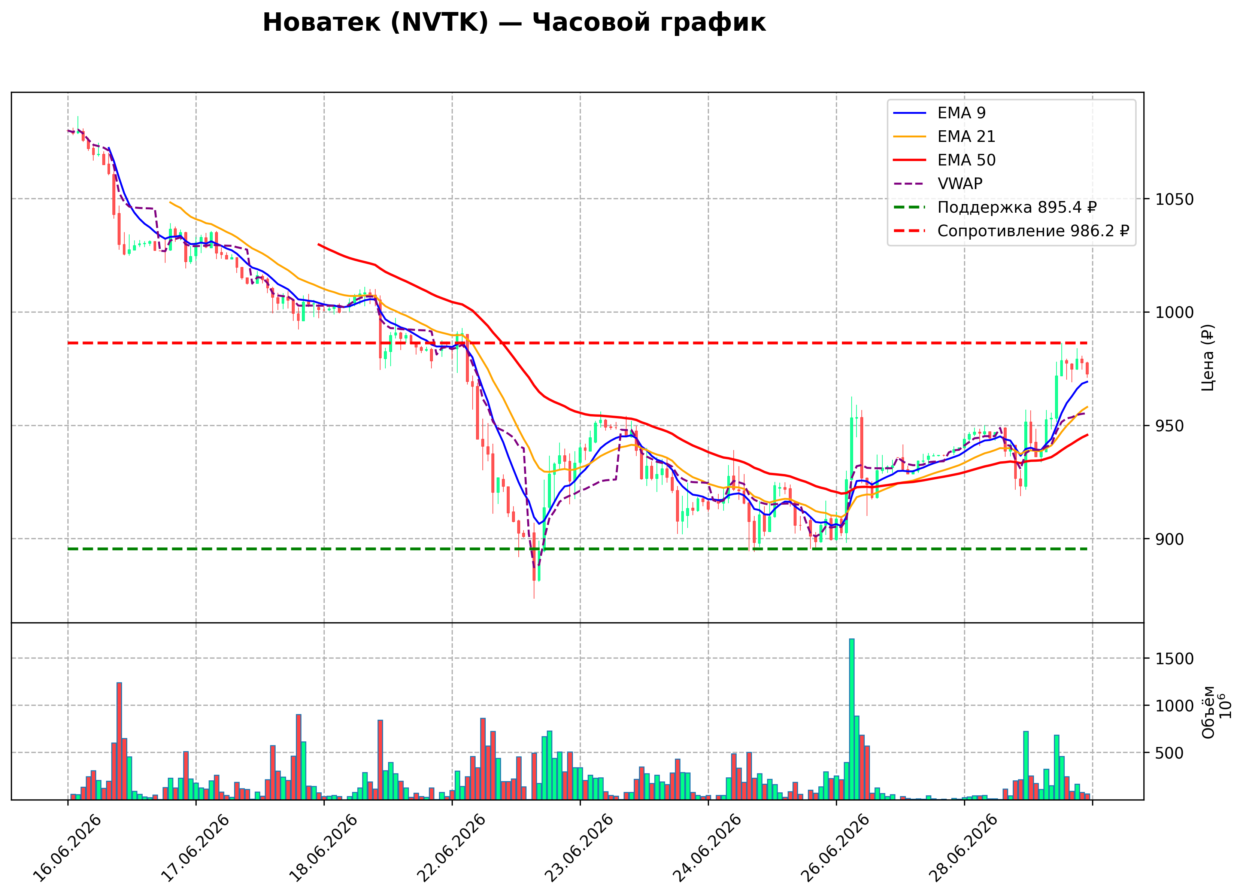Click the purple dashed line sample beside VWAP in legend
Viewport: 1246px width, 896px height.
tap(910, 183)
